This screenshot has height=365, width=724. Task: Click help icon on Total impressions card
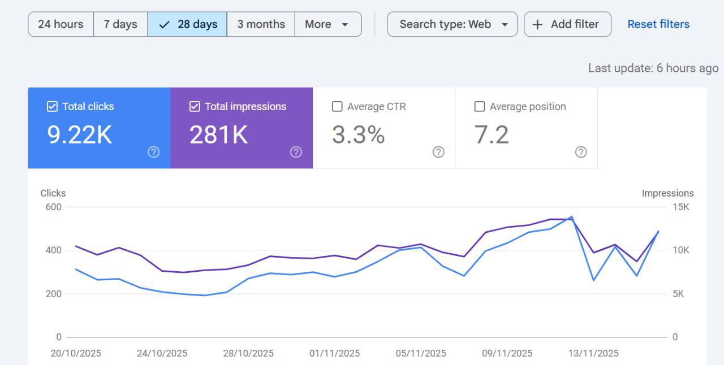tap(296, 152)
